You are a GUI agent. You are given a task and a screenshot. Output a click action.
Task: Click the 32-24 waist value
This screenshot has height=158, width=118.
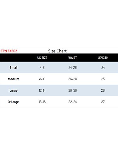tap(73, 102)
